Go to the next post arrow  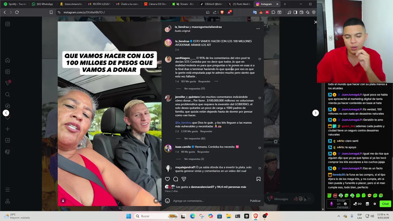[315, 113]
